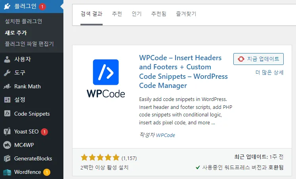Click the GenerateBlocks icon
296x179 pixels.
pyautogui.click(x=7, y=158)
